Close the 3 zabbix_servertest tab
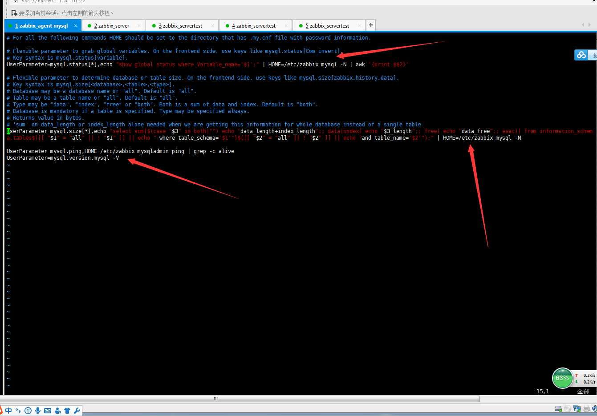Screen dimensions: 597x416 point(213,26)
